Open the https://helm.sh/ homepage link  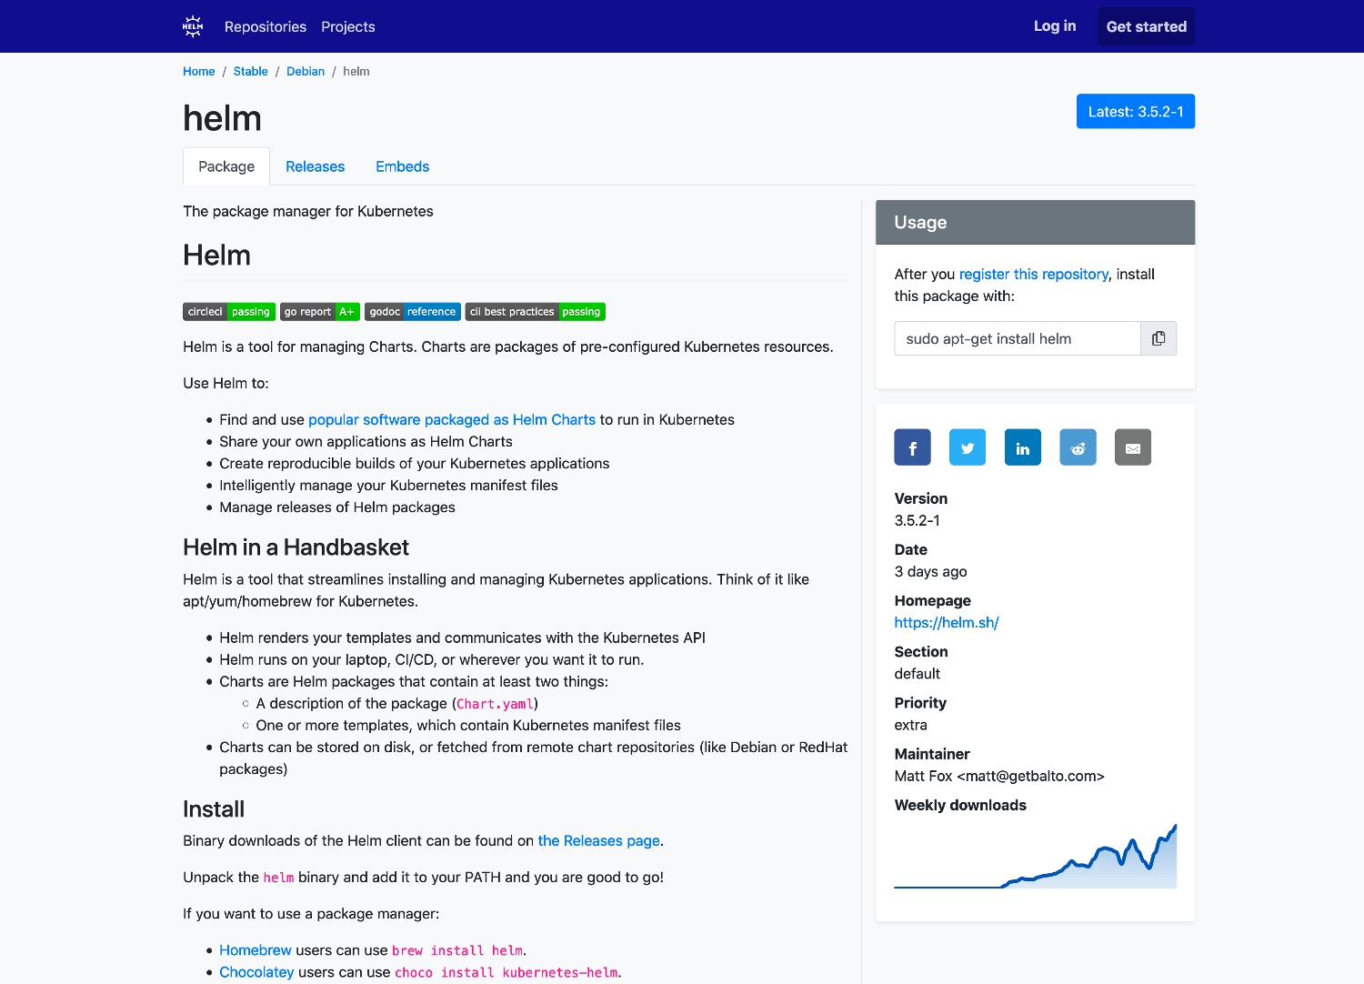point(947,623)
